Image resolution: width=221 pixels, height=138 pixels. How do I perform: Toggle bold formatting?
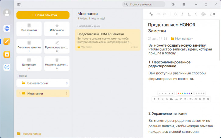pos(176,14)
